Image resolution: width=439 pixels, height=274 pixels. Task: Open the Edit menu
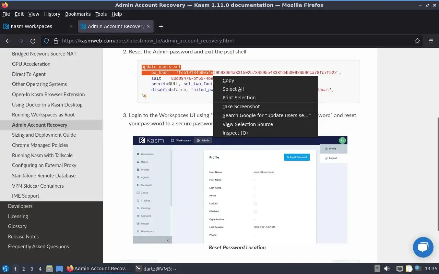coord(19,14)
